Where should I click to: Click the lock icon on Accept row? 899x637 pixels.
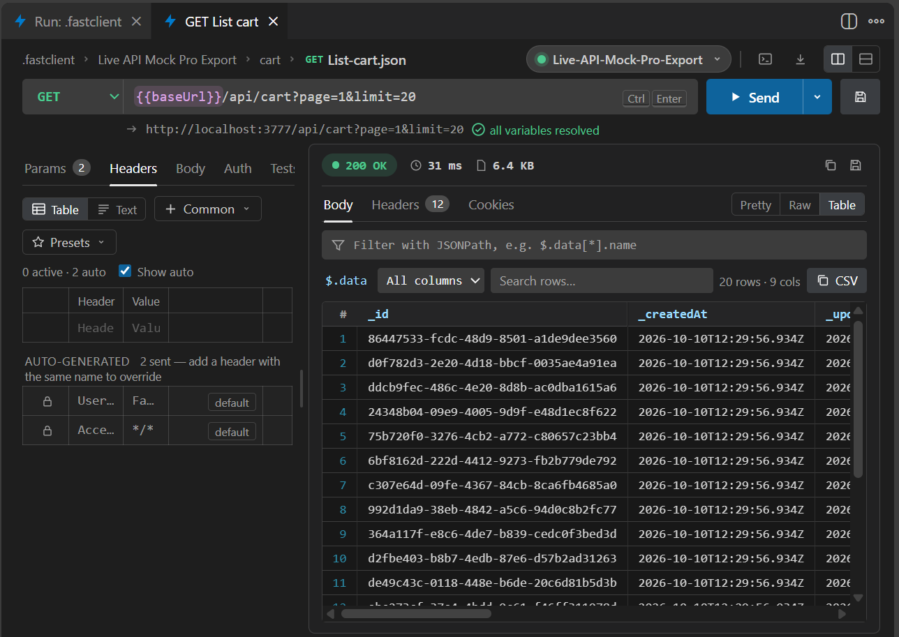(x=47, y=430)
